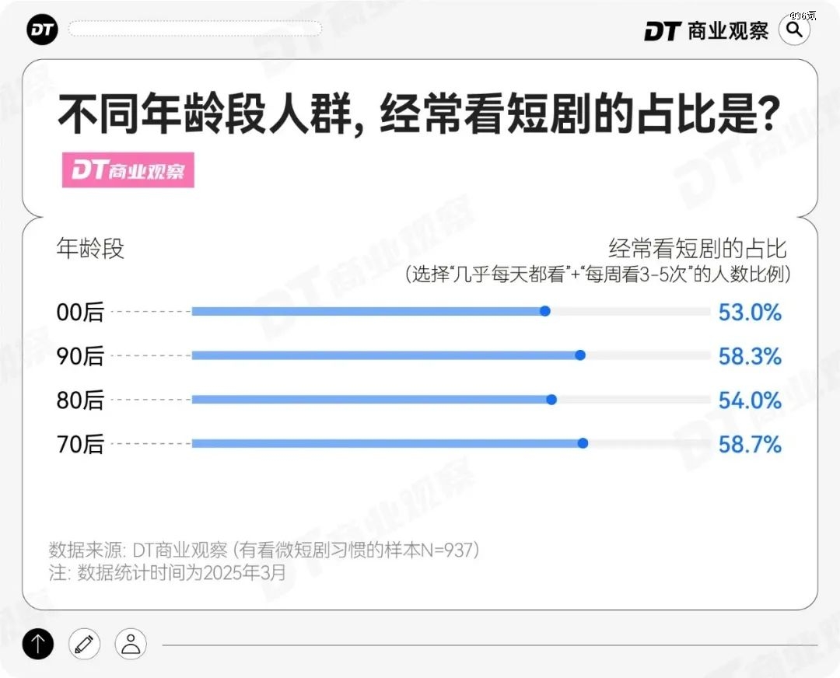Click the DT 商业观察 header logo
This screenshot has height=678, width=840.
[x=705, y=30]
